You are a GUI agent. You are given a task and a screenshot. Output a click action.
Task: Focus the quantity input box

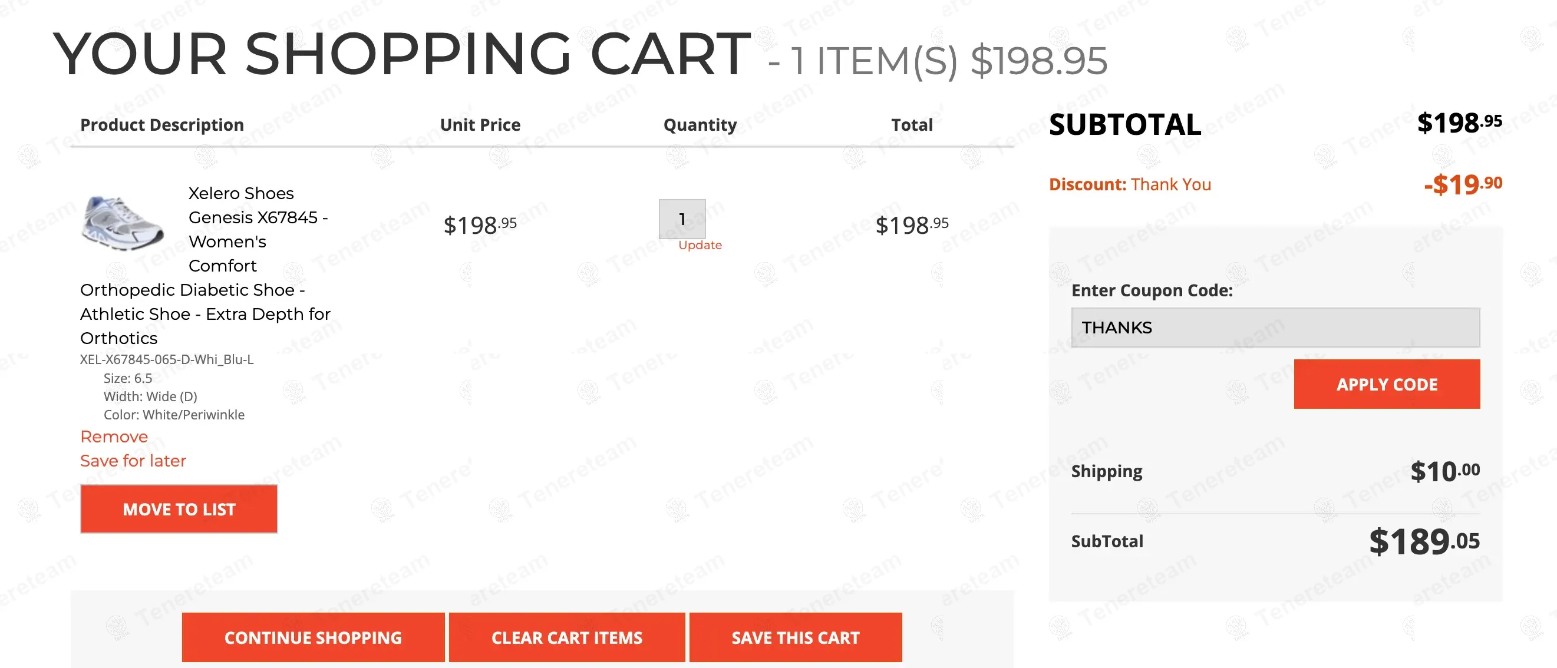[x=682, y=219]
